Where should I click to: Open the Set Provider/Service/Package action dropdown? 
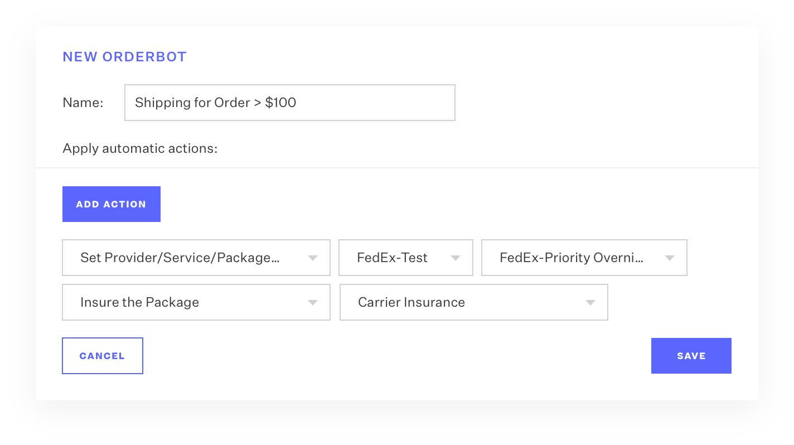[x=196, y=258]
